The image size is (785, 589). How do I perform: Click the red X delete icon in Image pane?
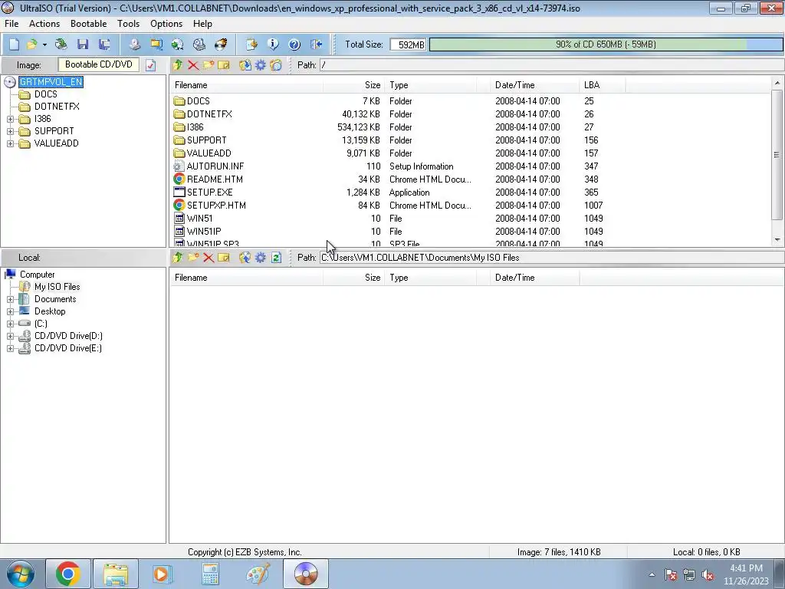point(192,65)
